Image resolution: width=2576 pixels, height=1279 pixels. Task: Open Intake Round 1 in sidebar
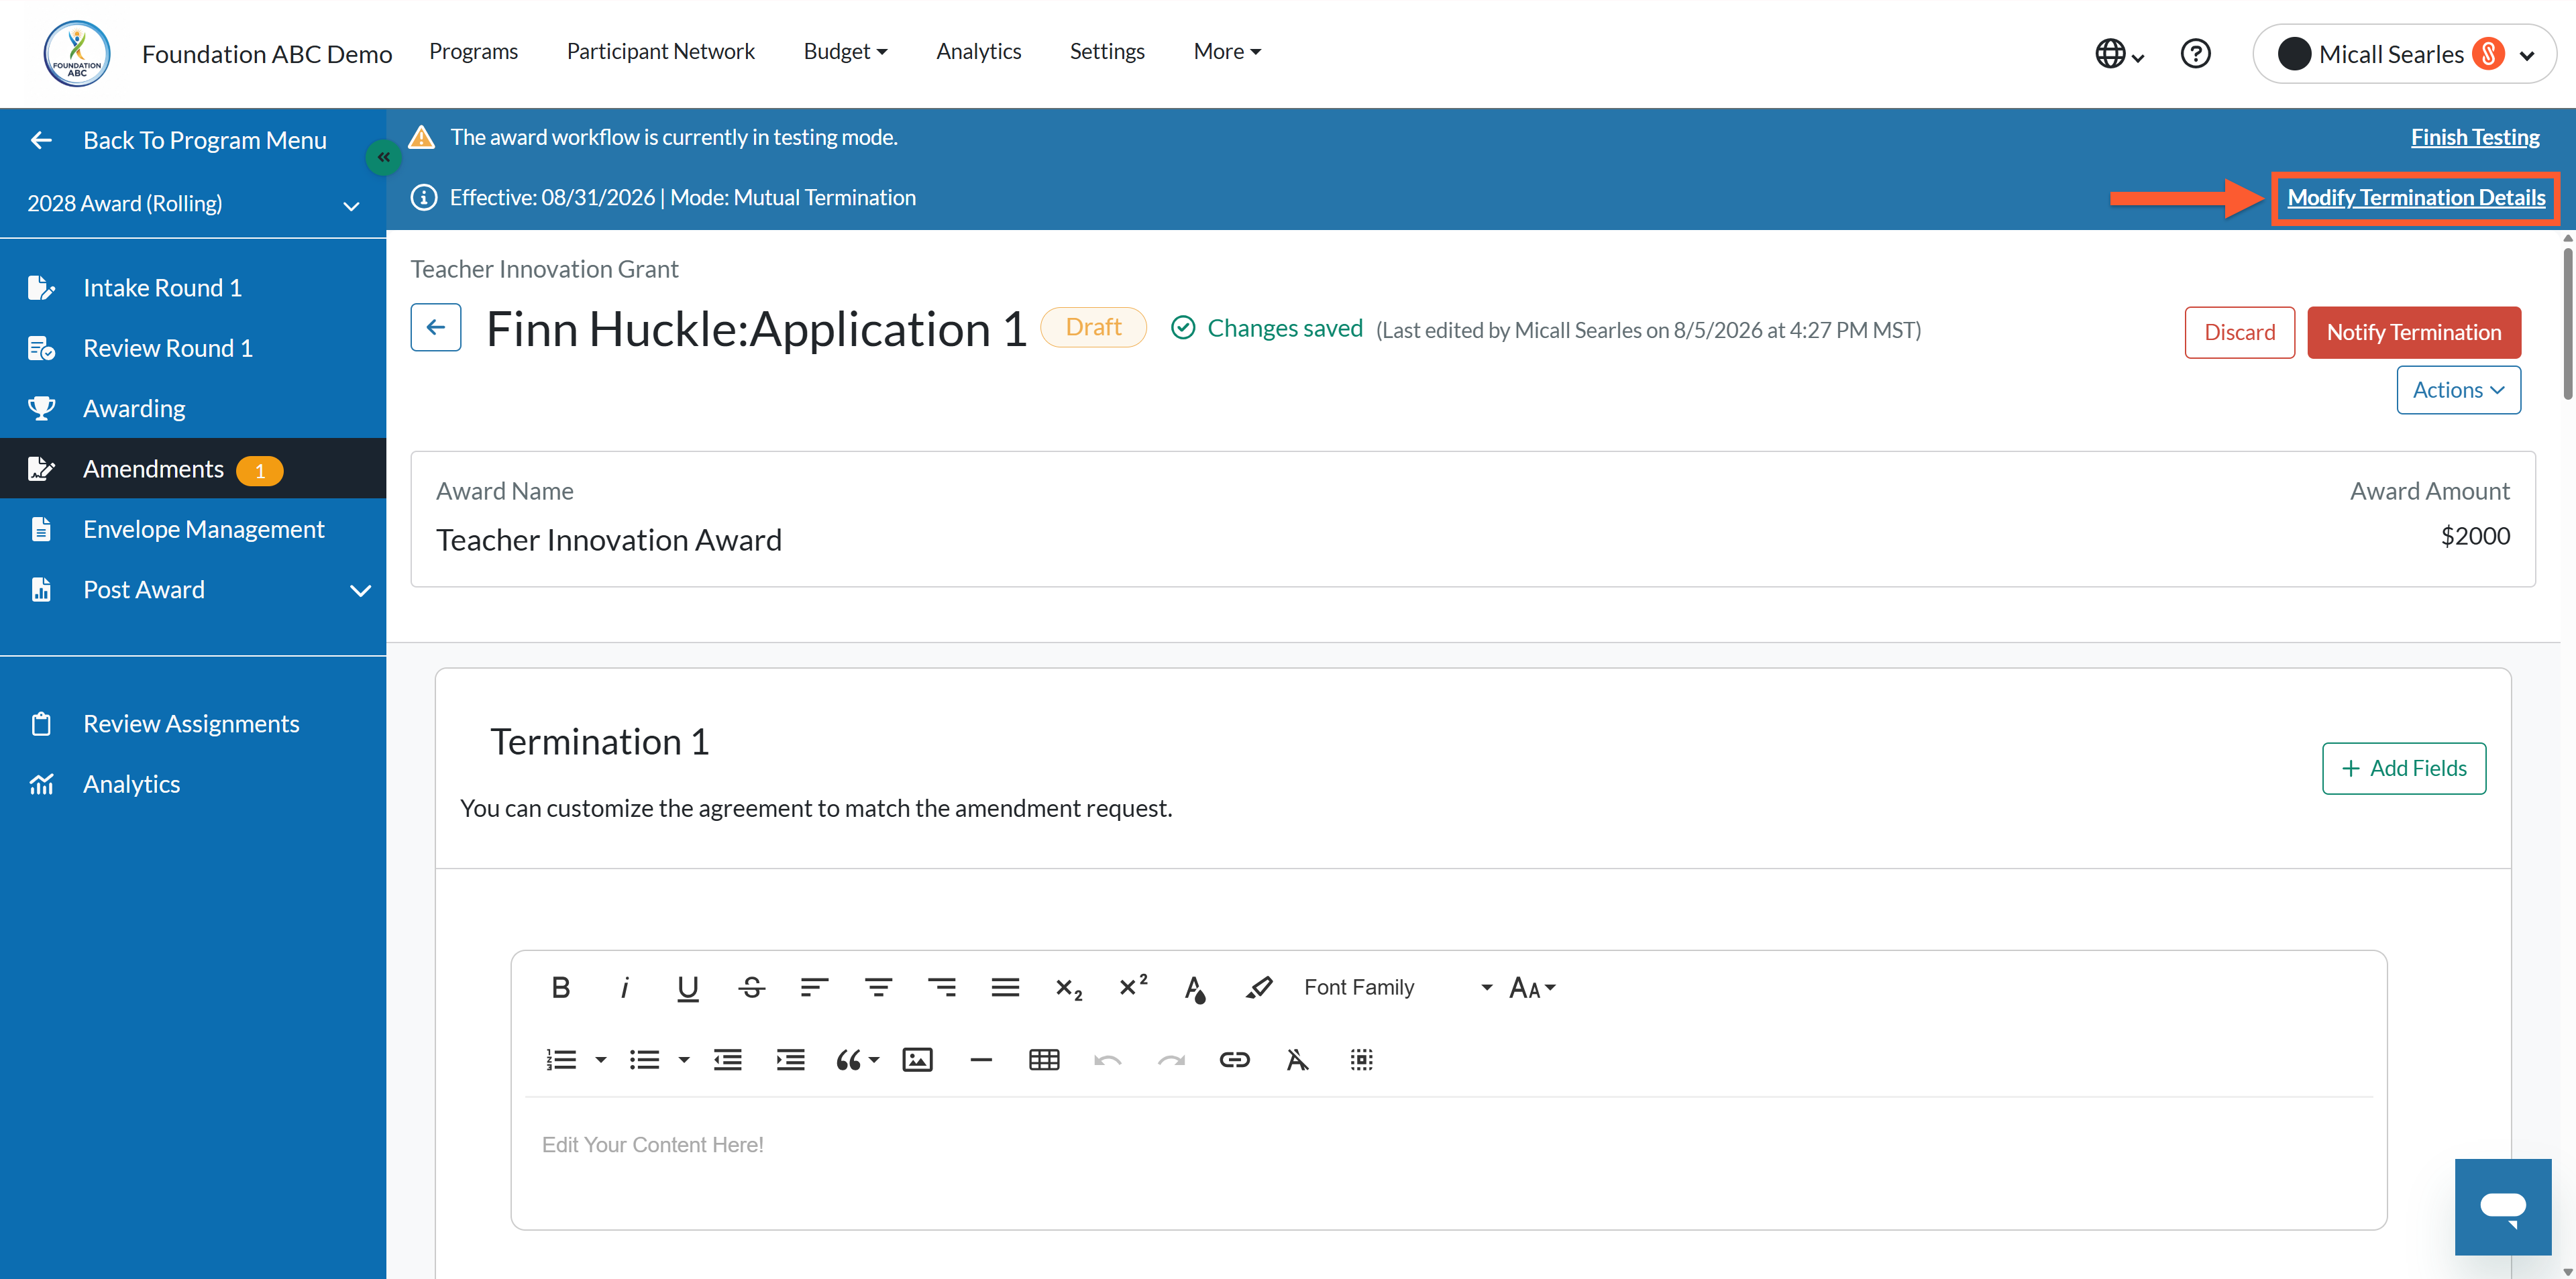point(193,288)
